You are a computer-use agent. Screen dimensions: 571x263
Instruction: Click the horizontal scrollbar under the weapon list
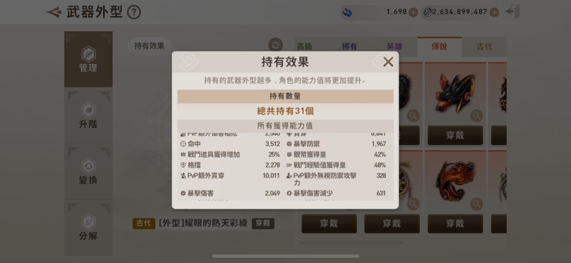pyautogui.click(x=351, y=243)
